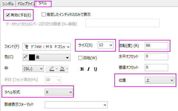Click the font type icon in font box
This screenshot has width=178, height=111.
(26, 47)
